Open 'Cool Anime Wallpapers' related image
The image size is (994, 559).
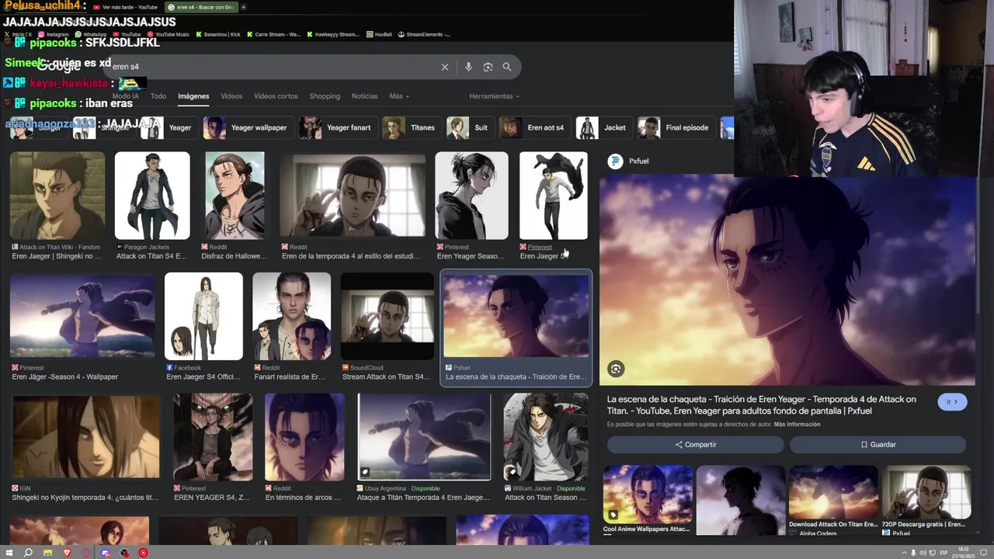(648, 494)
